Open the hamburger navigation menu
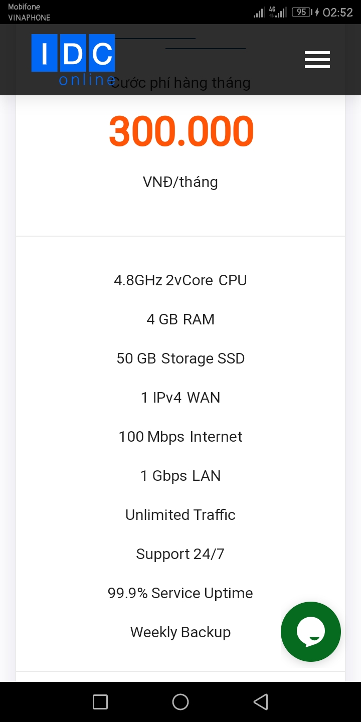 pyautogui.click(x=317, y=60)
